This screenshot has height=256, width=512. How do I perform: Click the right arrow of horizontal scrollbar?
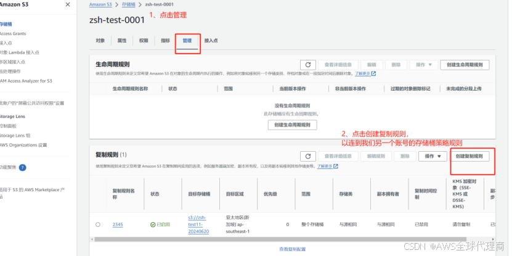493,239
